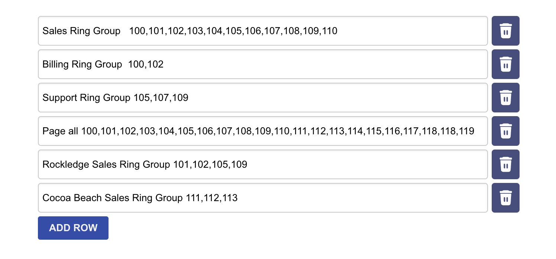556x259 pixels.
Task: Focus the Sales Ring Group input field
Action: (263, 31)
